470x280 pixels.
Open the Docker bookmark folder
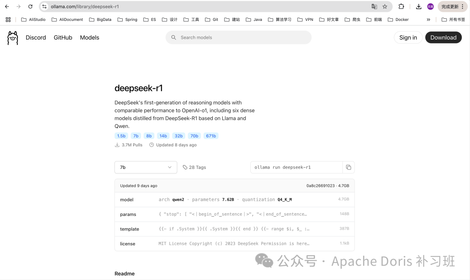(x=398, y=20)
